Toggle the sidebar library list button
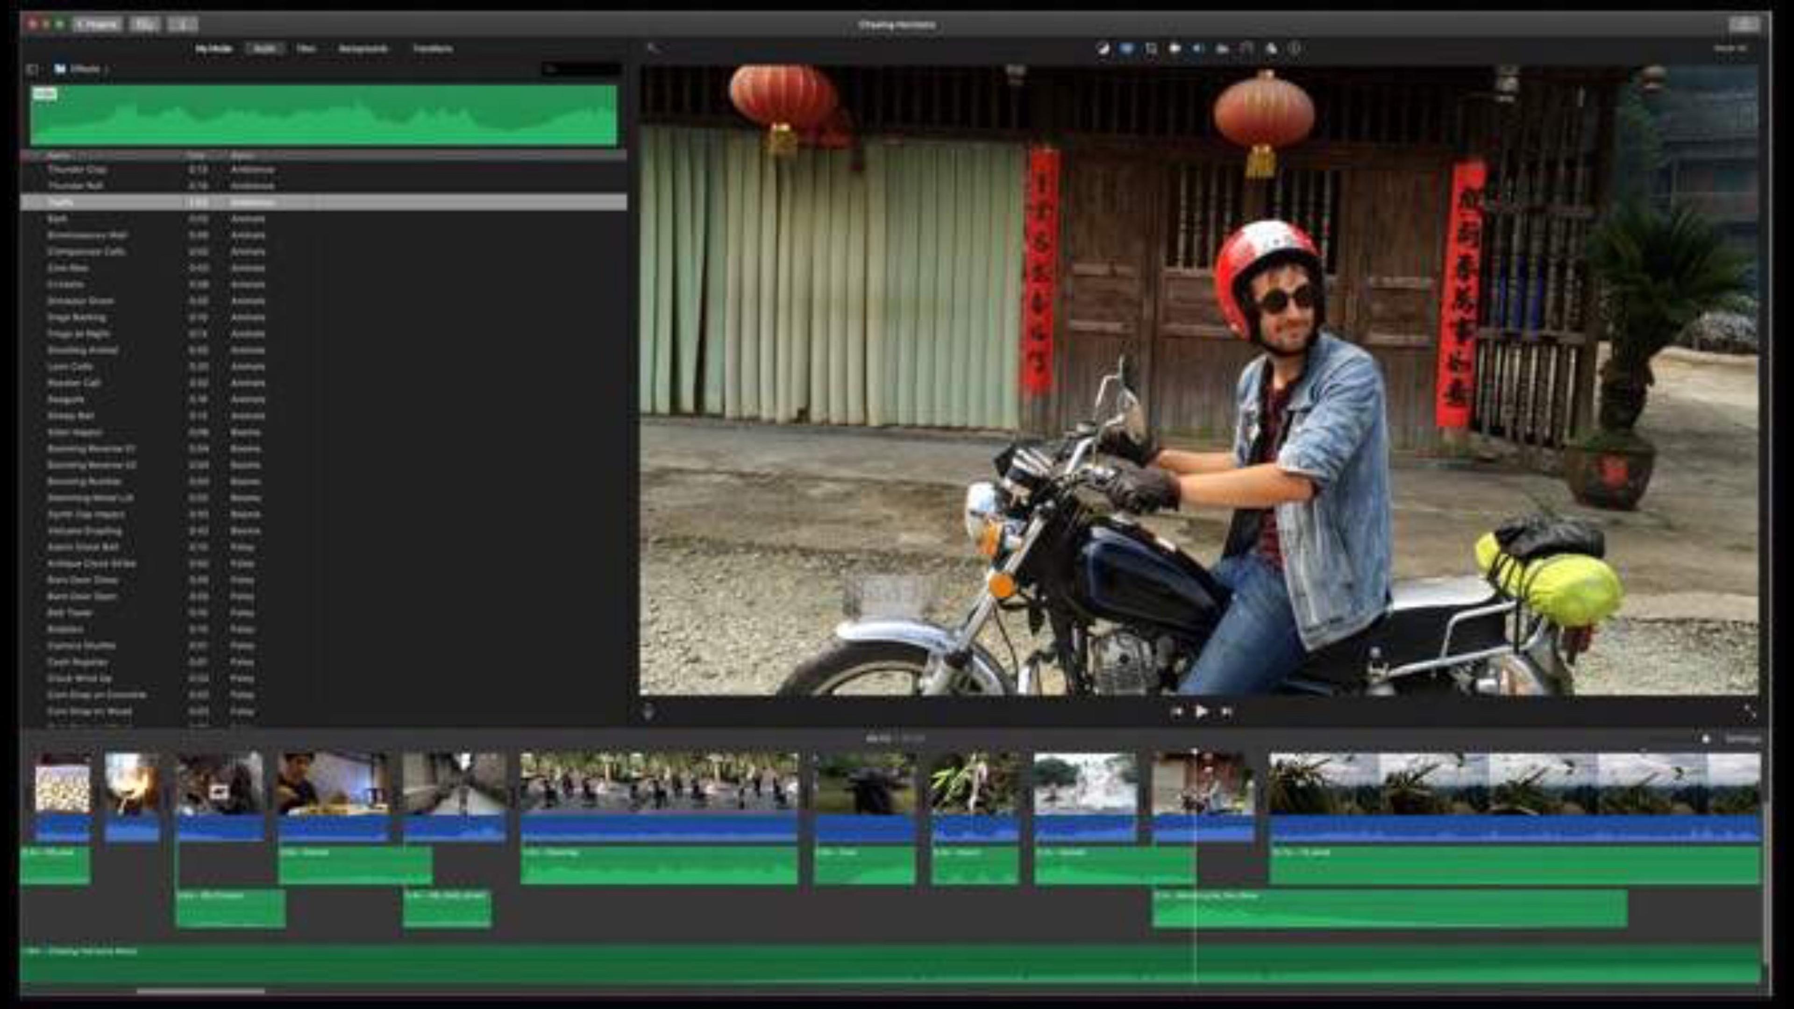1794x1009 pixels. tap(32, 69)
